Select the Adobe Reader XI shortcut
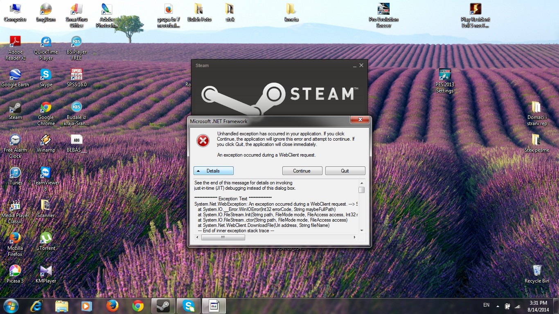 click(15, 48)
